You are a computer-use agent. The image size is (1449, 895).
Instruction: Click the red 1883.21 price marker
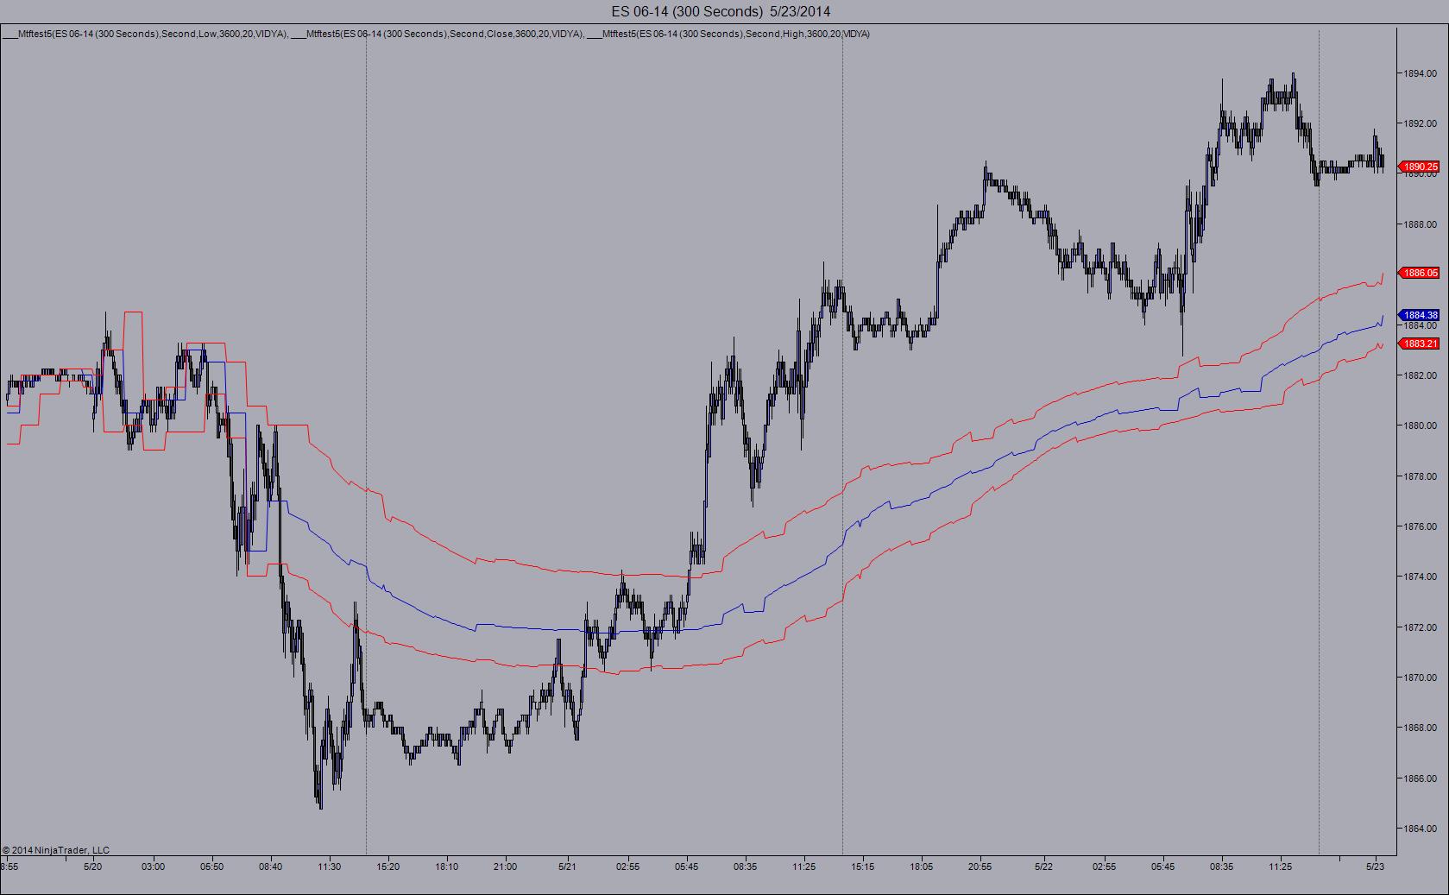(1420, 344)
